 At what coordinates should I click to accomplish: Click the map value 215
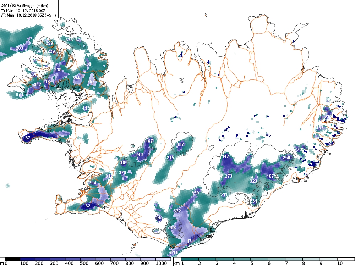pyautogui.click(x=170, y=158)
